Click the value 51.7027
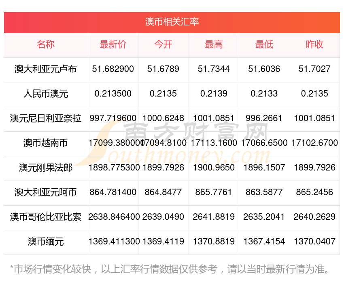This screenshot has width=344, height=282. click(314, 69)
